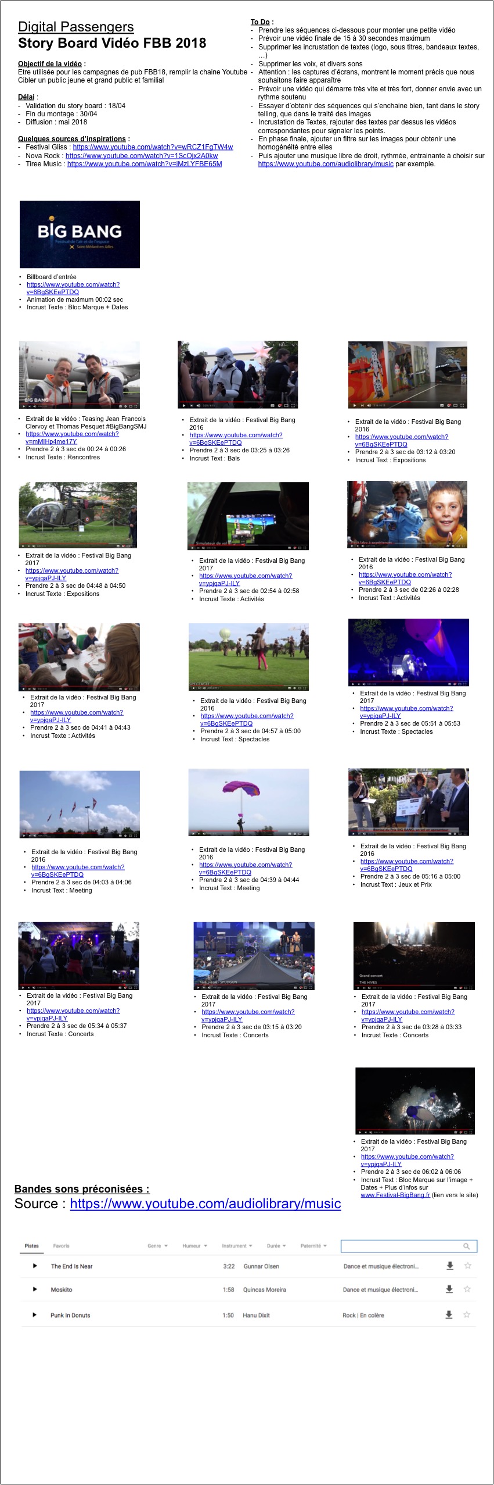
Task: Click the duration 3:22
Action: point(229,1266)
